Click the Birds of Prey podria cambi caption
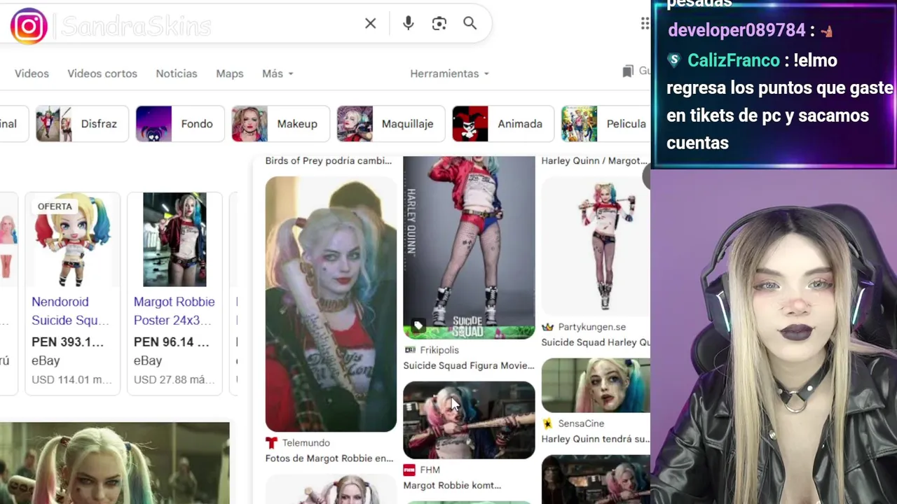This screenshot has width=897, height=504. pos(329,160)
